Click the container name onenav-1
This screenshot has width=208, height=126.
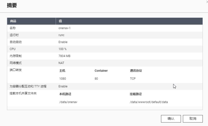(64, 28)
